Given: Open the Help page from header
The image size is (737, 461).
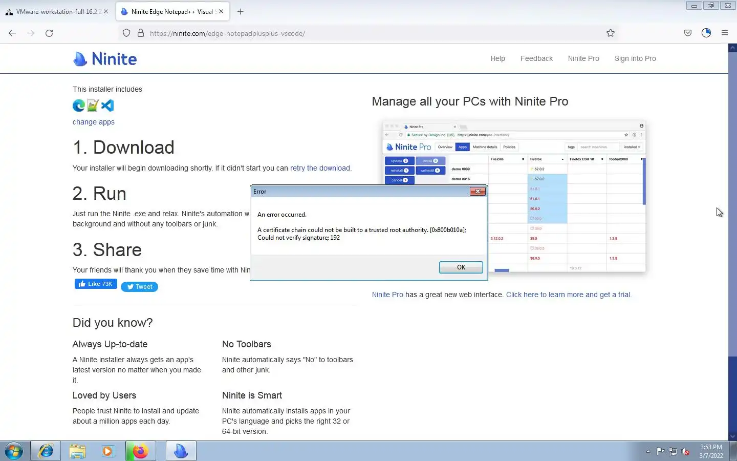Looking at the screenshot, I should pyautogui.click(x=497, y=58).
